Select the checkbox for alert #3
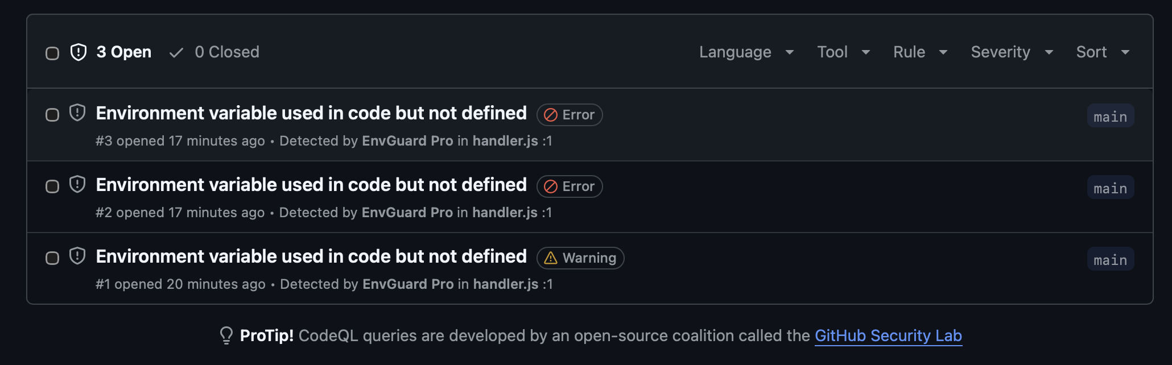This screenshot has width=1172, height=365. coord(52,114)
